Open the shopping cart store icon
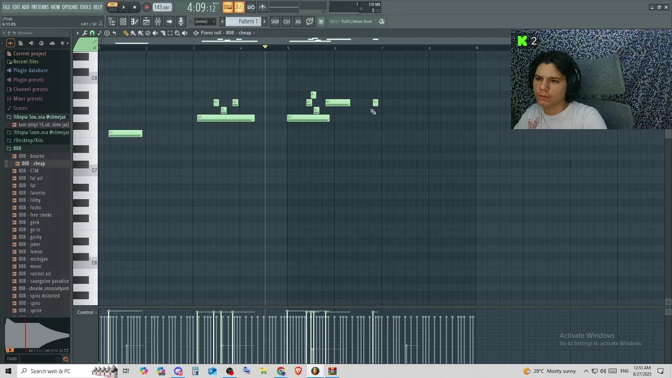Screen dimensions: 672x378 tap(321, 22)
